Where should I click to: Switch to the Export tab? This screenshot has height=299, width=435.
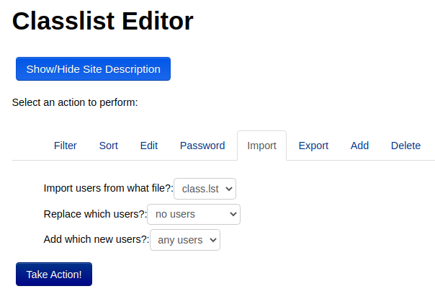(313, 146)
